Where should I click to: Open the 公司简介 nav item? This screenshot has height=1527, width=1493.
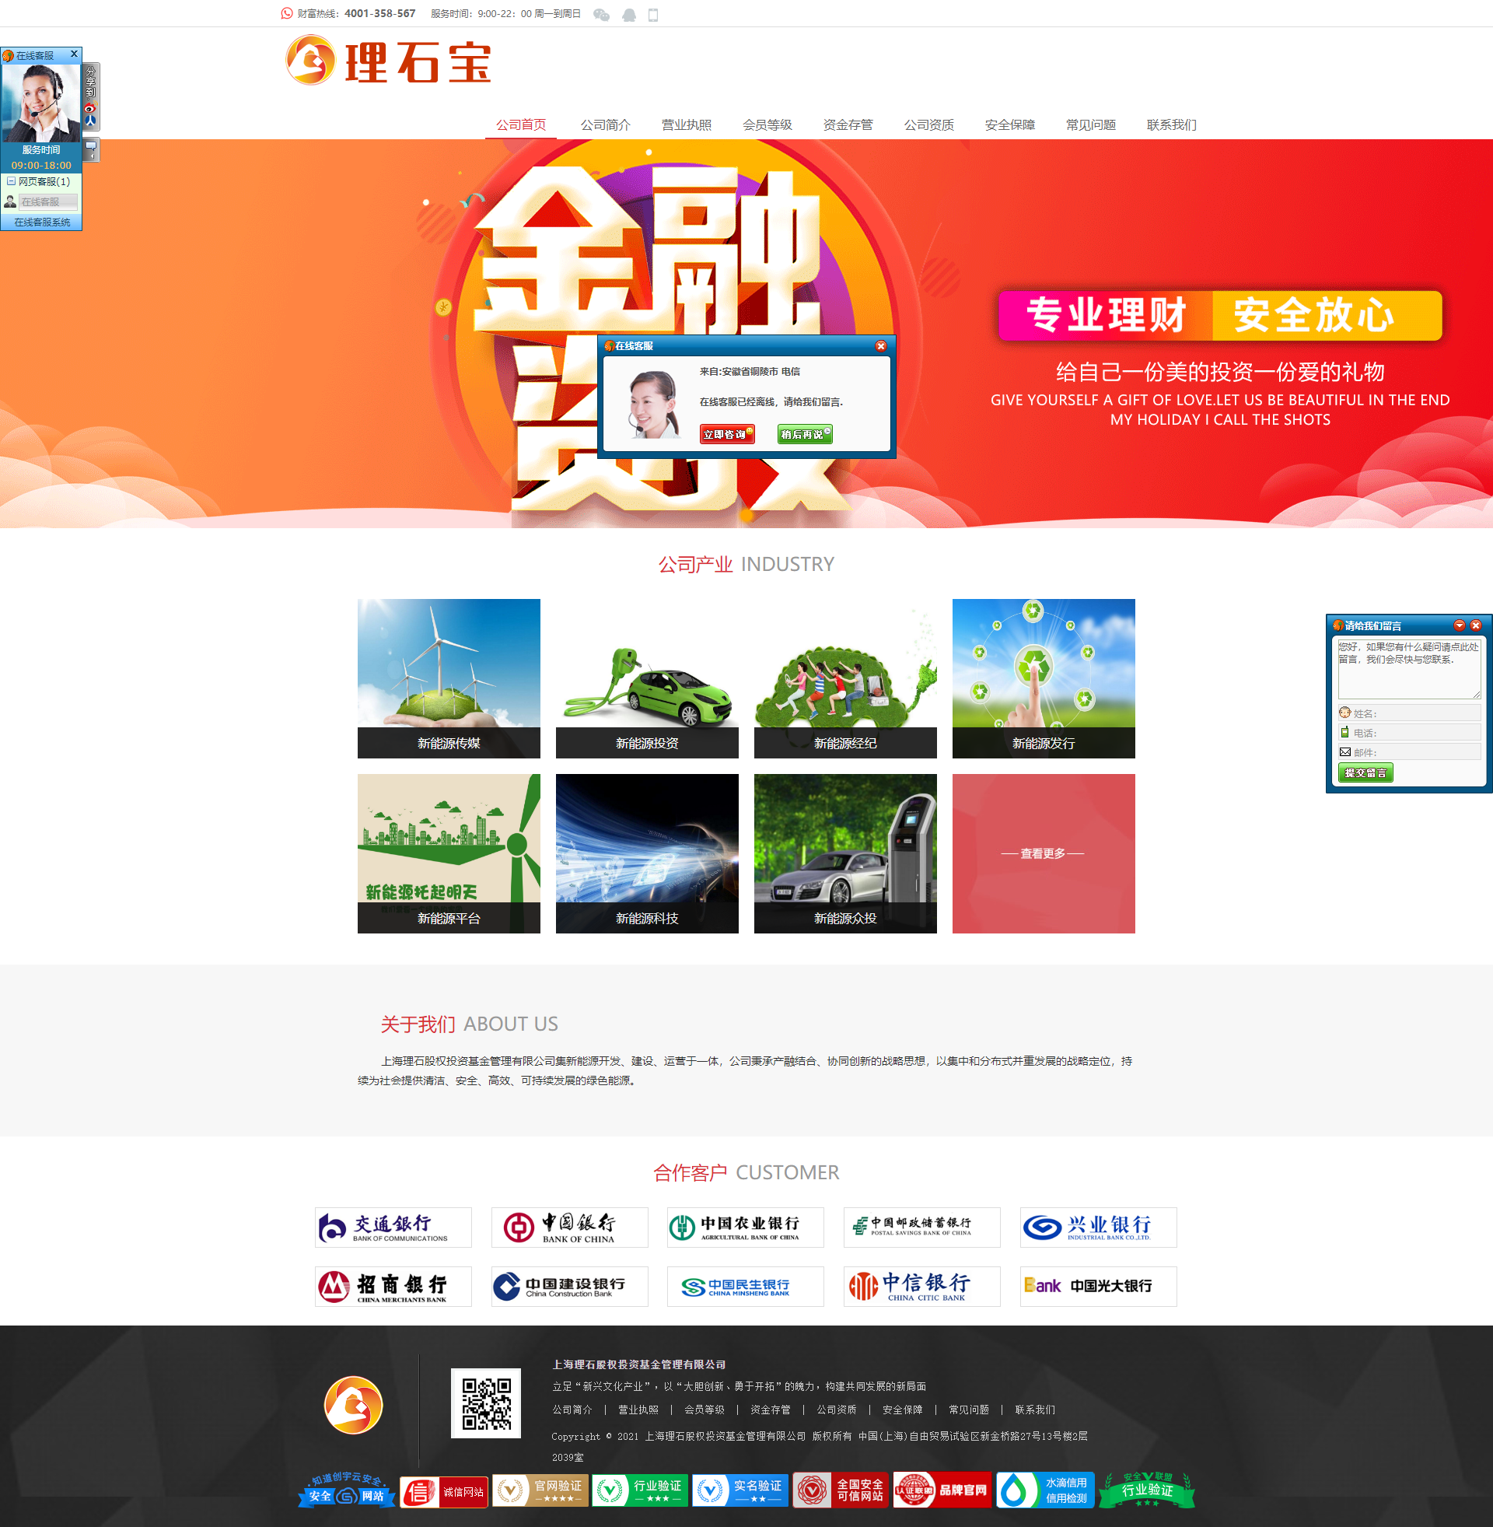pyautogui.click(x=605, y=124)
